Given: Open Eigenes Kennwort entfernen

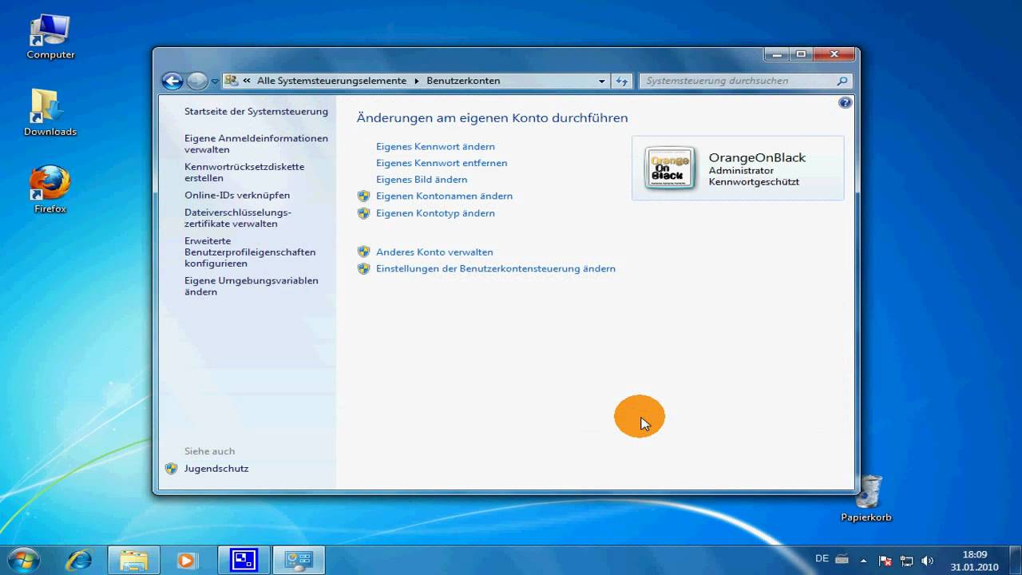Looking at the screenshot, I should pos(442,163).
